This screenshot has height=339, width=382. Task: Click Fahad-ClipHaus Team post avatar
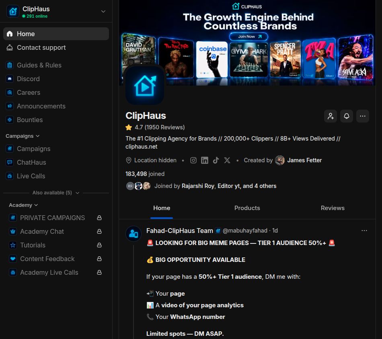tap(133, 234)
